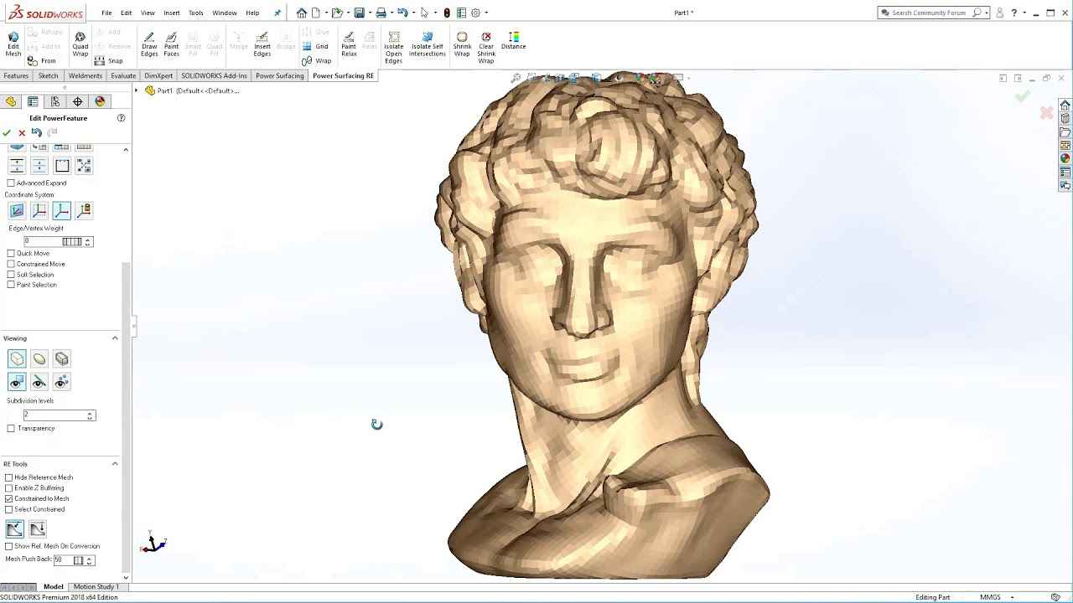Activate the Paint Faces tool
Image resolution: width=1073 pixels, height=603 pixels.
click(171, 44)
